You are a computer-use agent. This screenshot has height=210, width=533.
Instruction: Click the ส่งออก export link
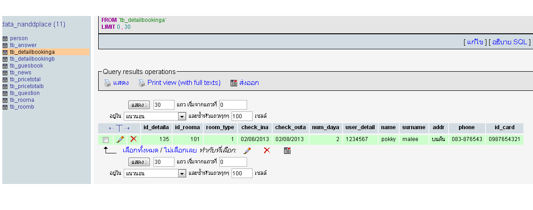pos(249,83)
